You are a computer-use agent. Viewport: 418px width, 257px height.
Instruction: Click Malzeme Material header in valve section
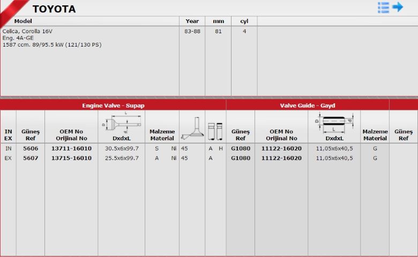(162, 135)
